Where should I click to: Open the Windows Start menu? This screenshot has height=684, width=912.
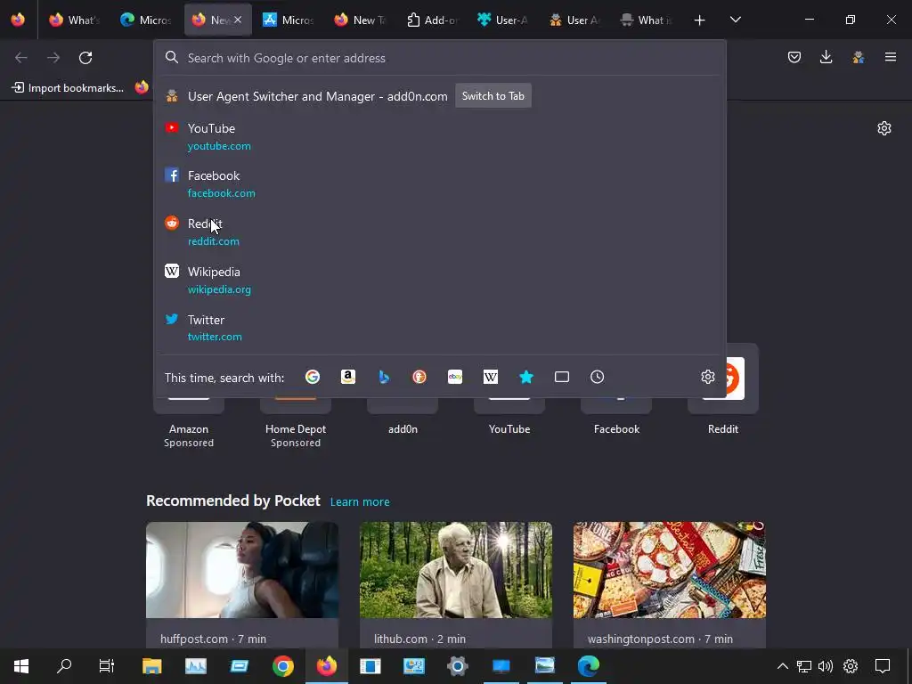click(21, 666)
